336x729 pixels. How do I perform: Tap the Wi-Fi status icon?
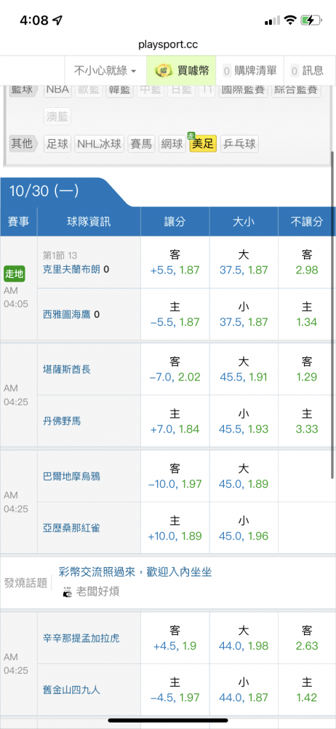tap(290, 20)
